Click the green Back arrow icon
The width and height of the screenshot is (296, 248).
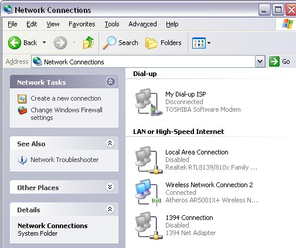[x=15, y=43]
